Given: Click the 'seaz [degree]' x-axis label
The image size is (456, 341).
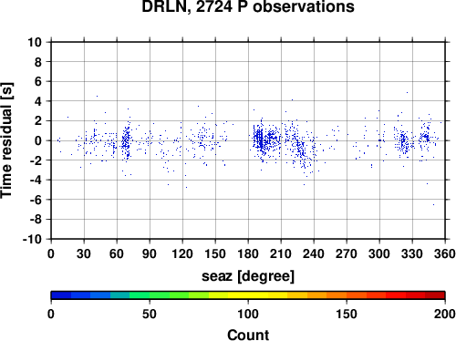Looking at the screenshot, I should (248, 276).
